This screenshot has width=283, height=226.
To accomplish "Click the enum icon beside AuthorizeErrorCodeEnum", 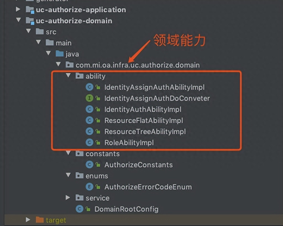I will tap(89, 187).
